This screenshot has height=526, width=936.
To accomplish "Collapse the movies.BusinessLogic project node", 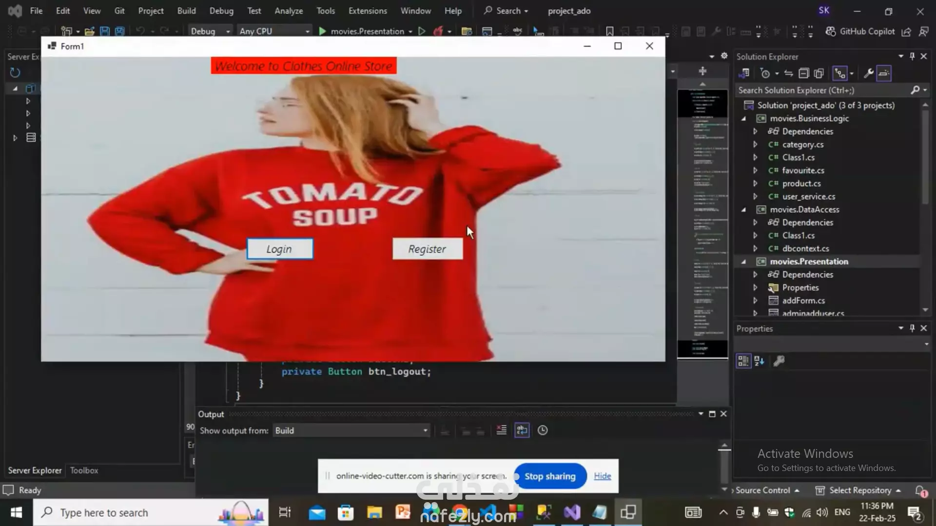I will coord(744,118).
